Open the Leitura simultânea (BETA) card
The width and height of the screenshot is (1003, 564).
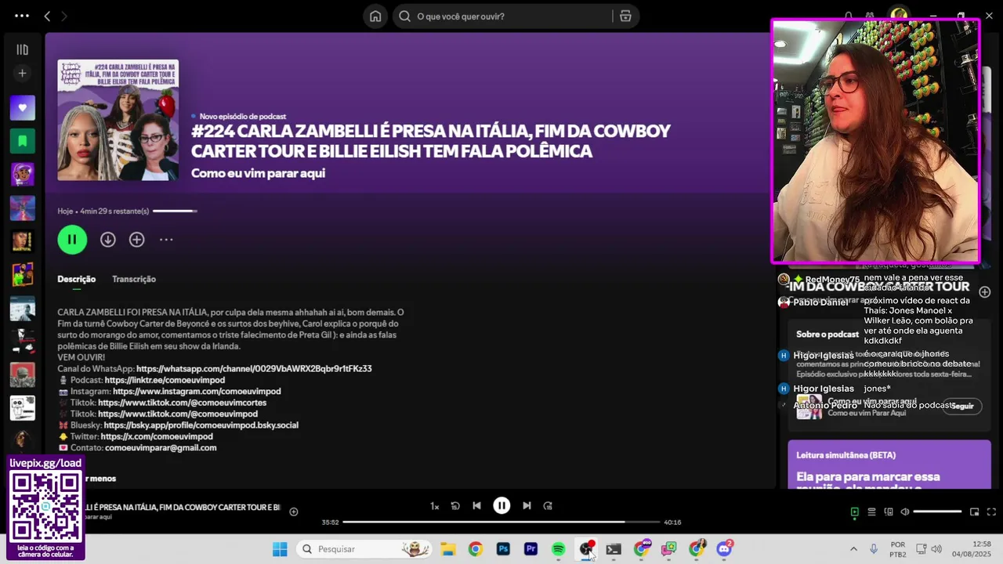(x=889, y=465)
